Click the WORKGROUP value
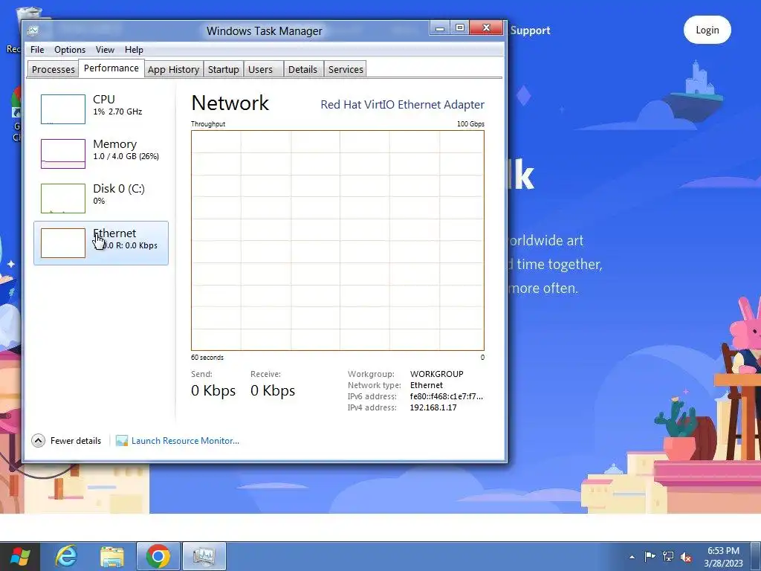 [436, 374]
